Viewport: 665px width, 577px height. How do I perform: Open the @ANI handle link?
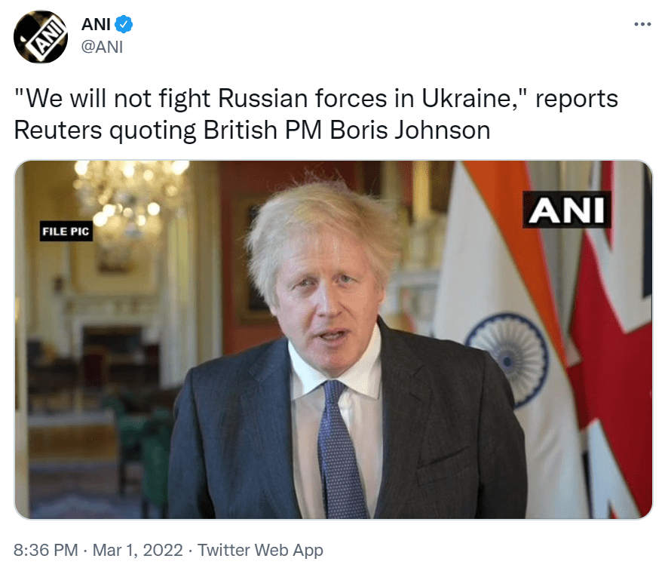[x=102, y=48]
